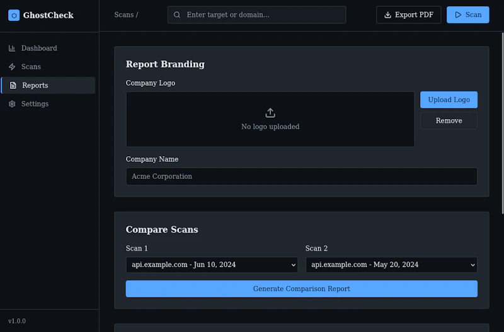Focus the target or domain search field
Image resolution: width=504 pixels, height=332 pixels.
tap(257, 14)
